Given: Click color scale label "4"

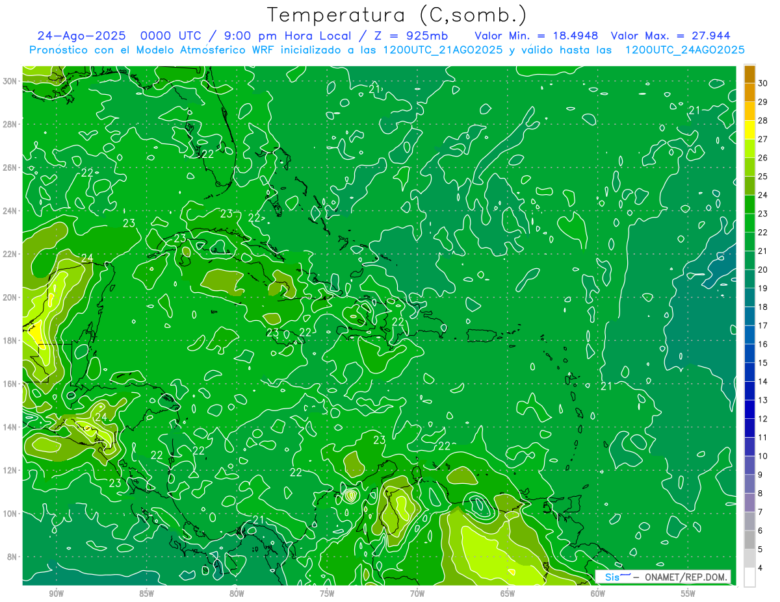Looking at the screenshot, I should 761,568.
